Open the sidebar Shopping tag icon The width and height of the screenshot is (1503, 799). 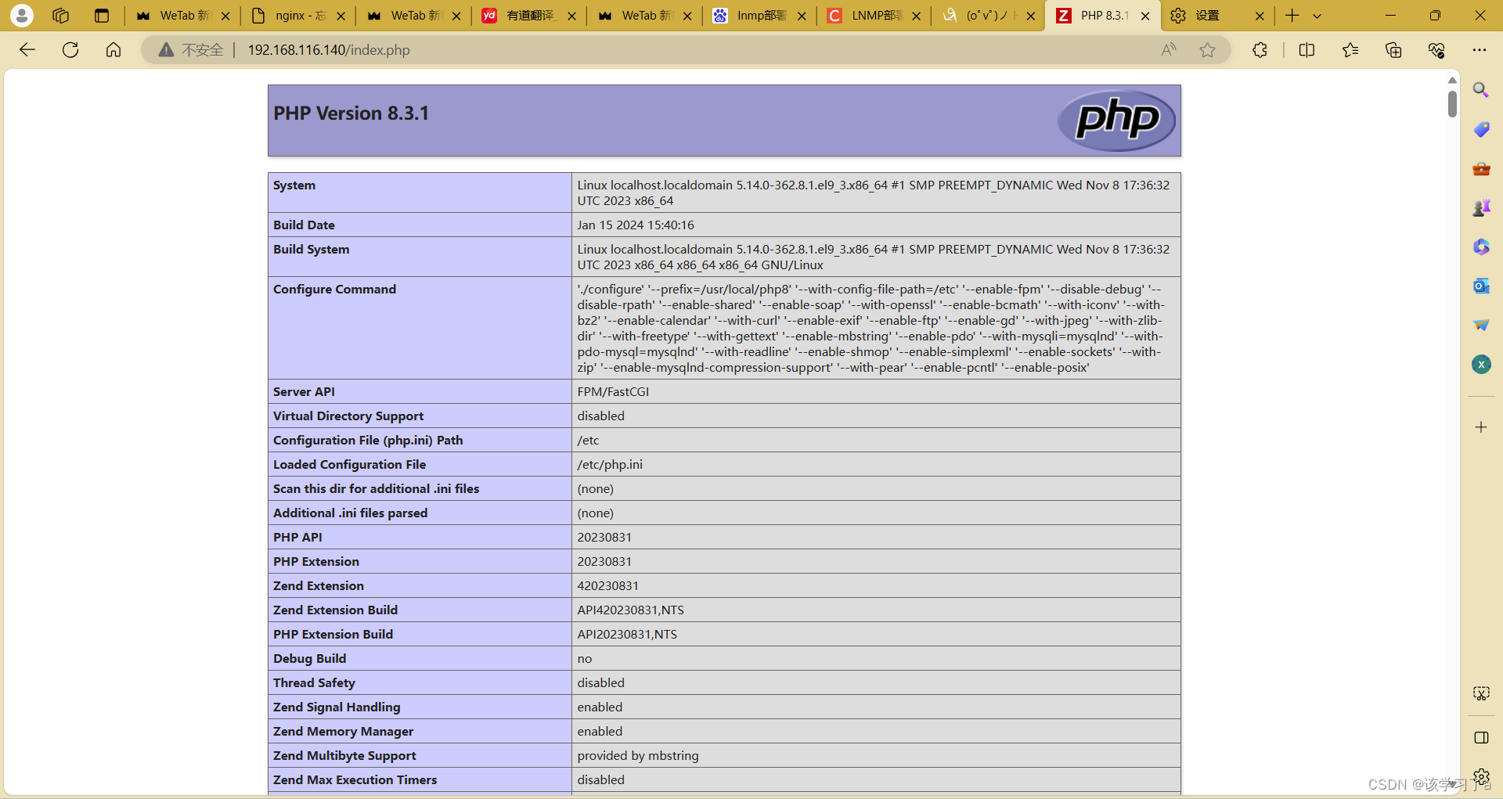[x=1481, y=129]
